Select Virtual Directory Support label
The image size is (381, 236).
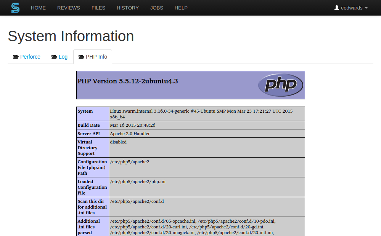[x=93, y=147]
